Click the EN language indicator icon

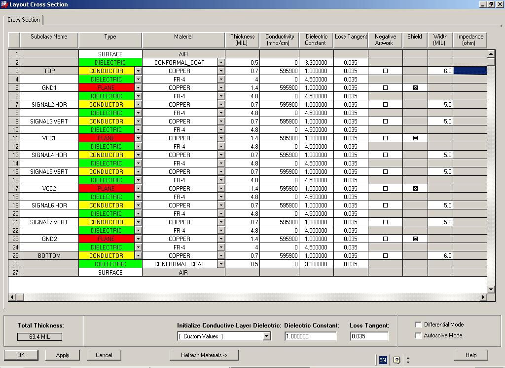pos(383,360)
